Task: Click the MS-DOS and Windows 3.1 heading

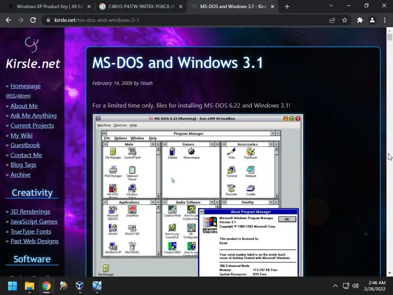Action: [177, 63]
